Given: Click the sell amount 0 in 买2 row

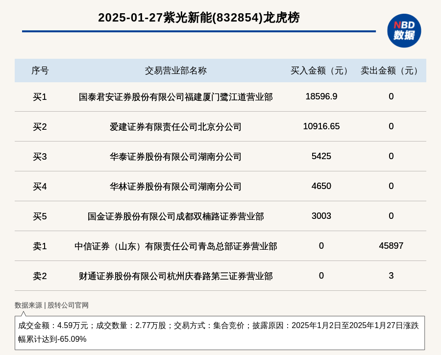Looking at the screenshot, I should click(x=391, y=126).
